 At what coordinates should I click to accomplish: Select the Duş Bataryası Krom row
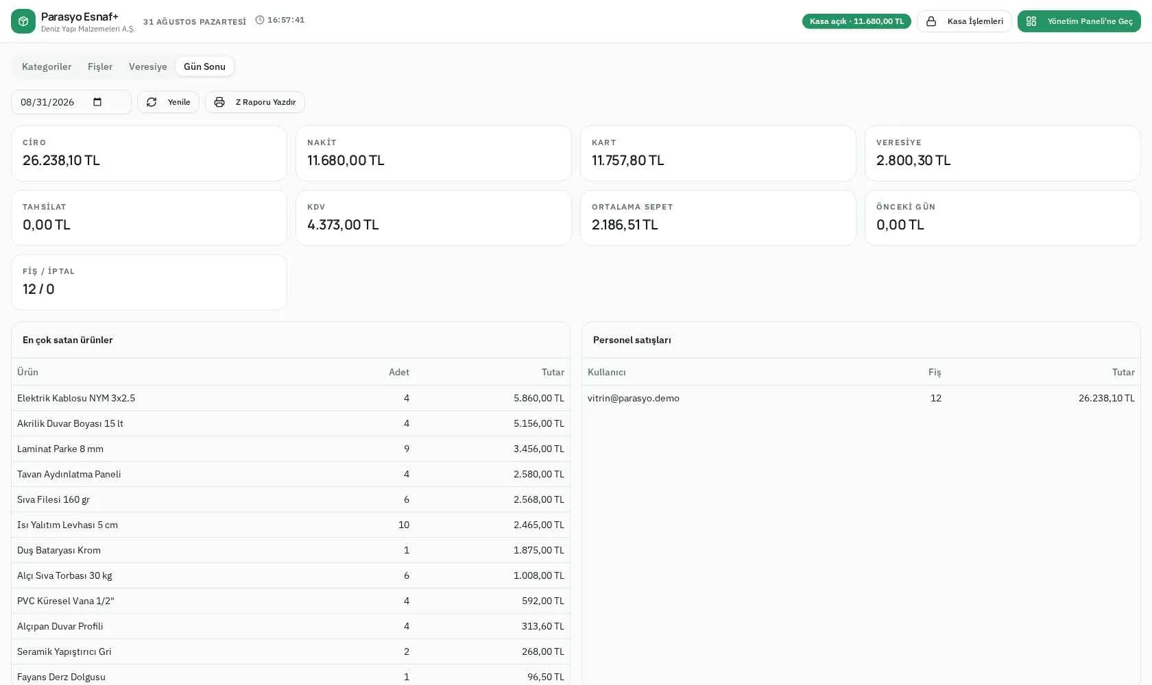tap(291, 550)
